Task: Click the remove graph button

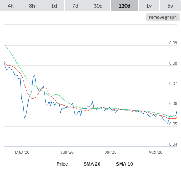Action: click(163, 17)
